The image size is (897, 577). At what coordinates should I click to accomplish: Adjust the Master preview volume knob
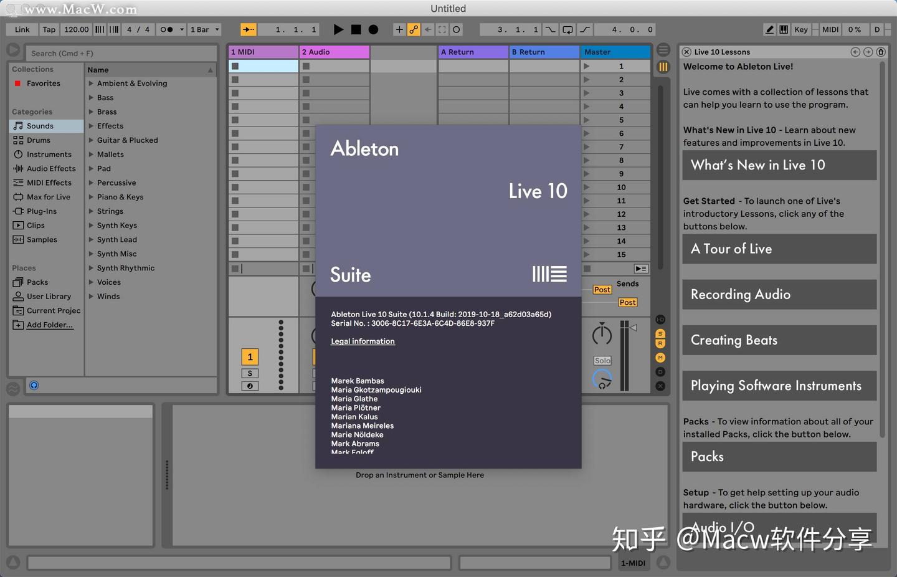(x=602, y=378)
